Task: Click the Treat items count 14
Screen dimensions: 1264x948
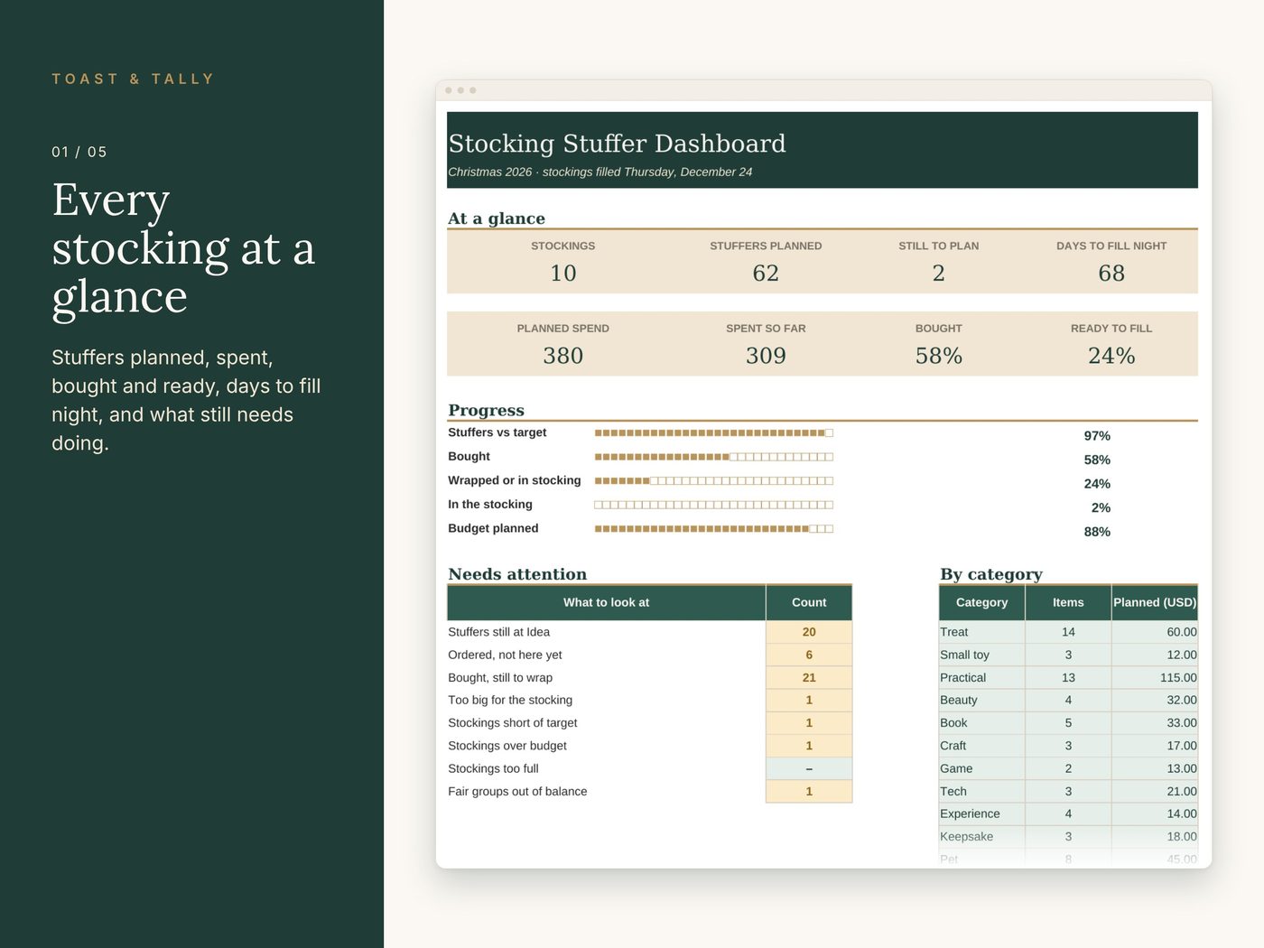Action: pos(1068,632)
